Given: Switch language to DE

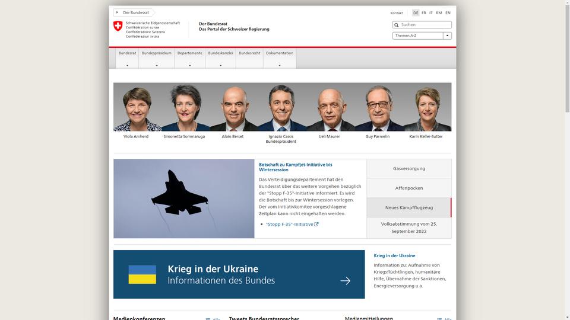Looking at the screenshot, I should [416, 12].
